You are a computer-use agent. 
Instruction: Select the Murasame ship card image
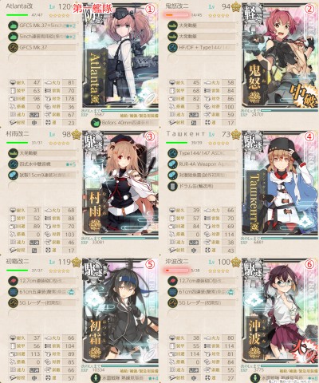point(120,184)
